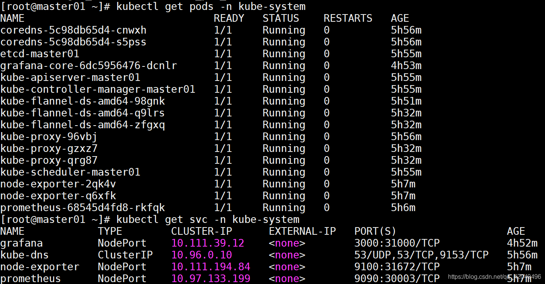This screenshot has height=284, width=545.
Task: Click the kube-flannel-ds-amd64-98gnk pod name
Action: [x=82, y=101]
